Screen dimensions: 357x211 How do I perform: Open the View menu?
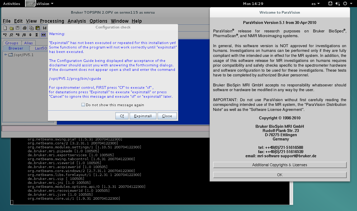[31, 21]
